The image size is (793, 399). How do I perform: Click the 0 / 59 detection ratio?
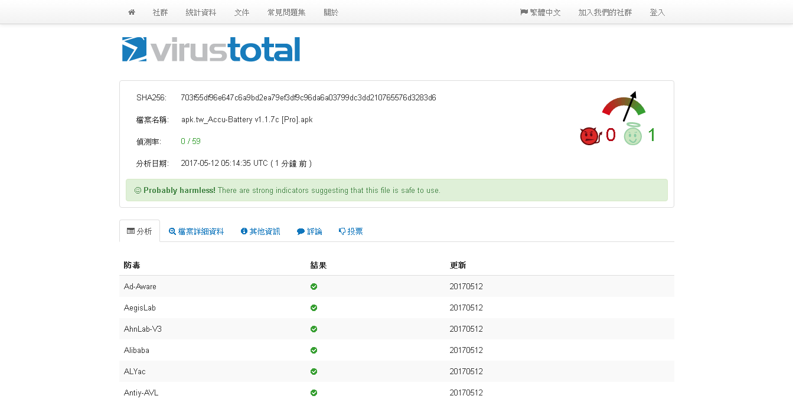point(191,141)
